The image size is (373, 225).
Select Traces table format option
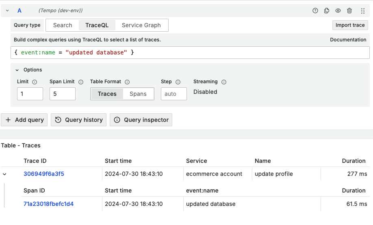coord(107,94)
